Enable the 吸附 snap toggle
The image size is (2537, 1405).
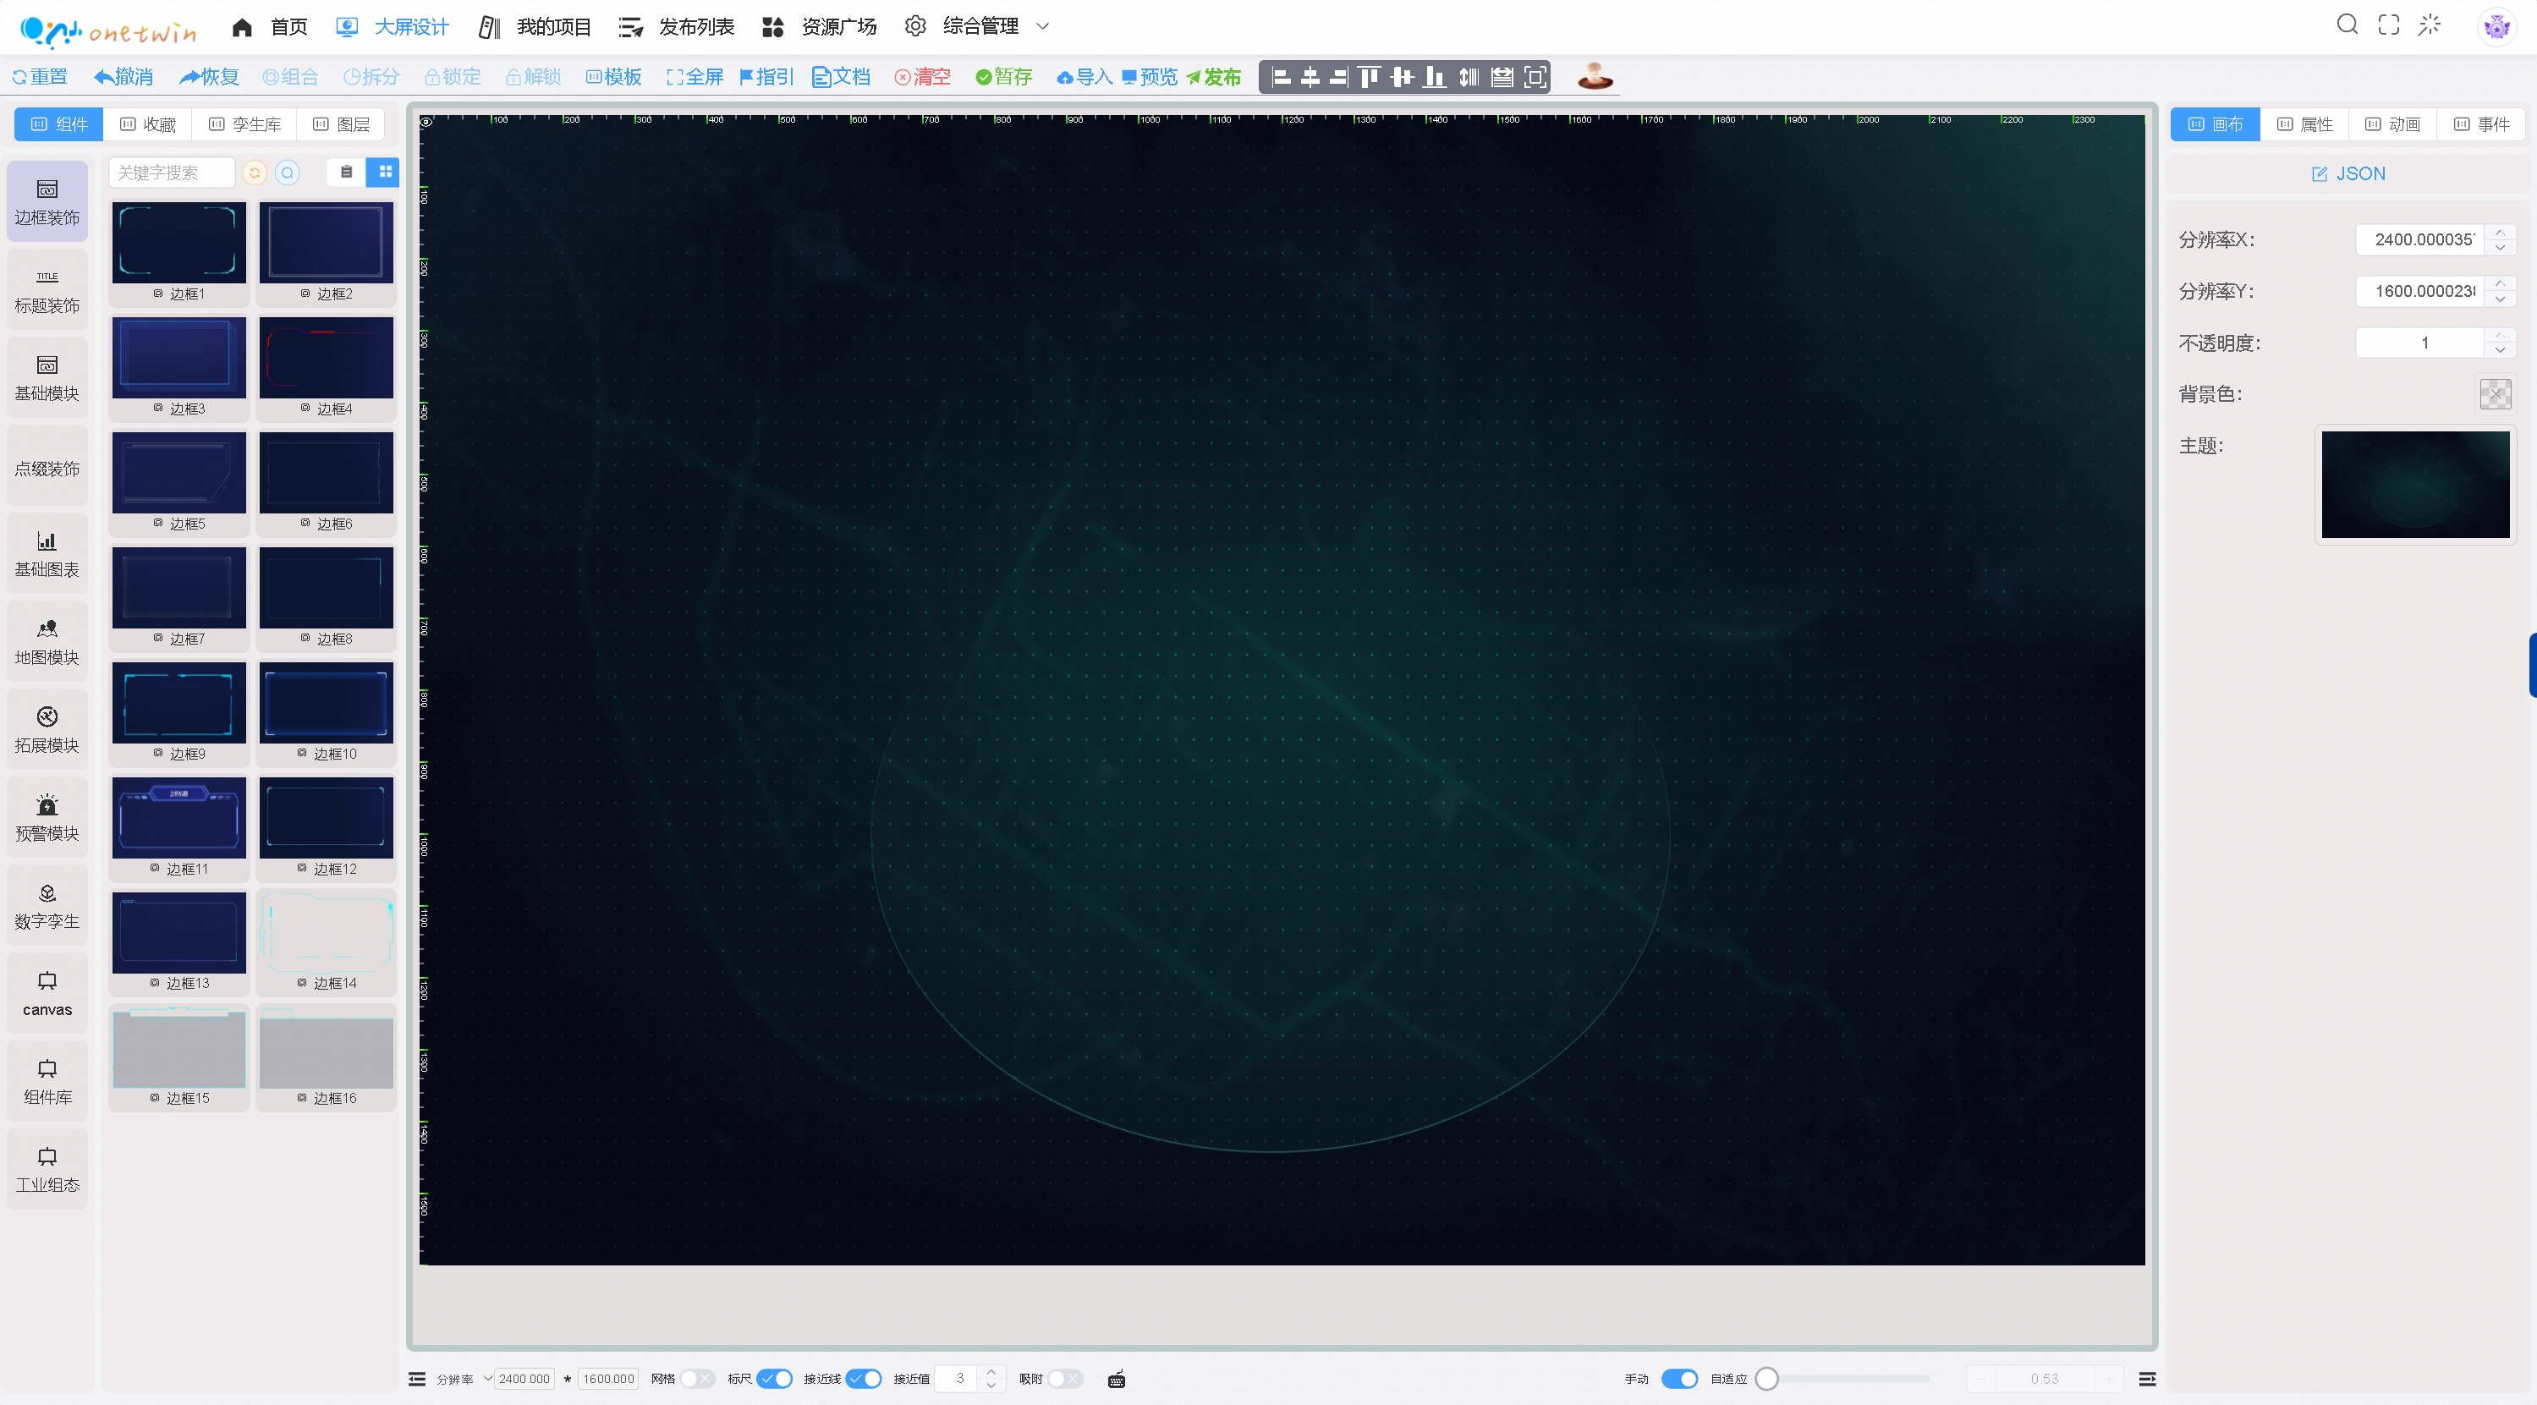click(x=1065, y=1379)
